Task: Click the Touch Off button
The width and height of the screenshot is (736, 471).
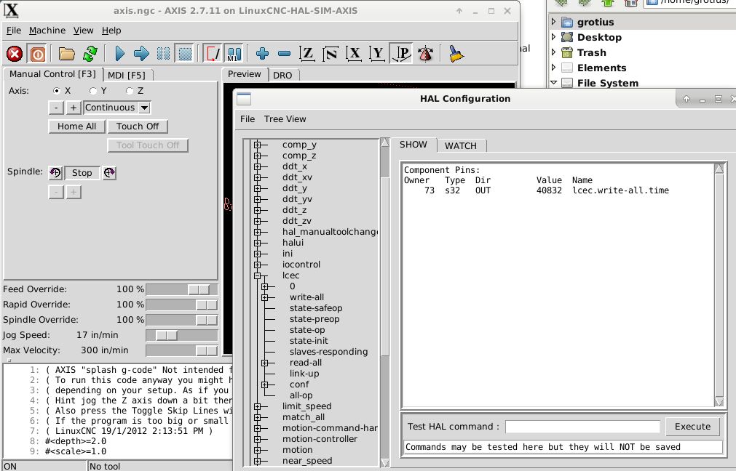Action: tap(138, 126)
